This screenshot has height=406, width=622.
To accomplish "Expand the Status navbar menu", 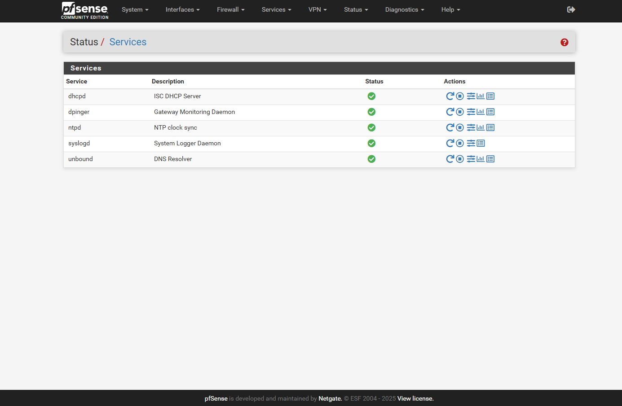I will (x=356, y=9).
